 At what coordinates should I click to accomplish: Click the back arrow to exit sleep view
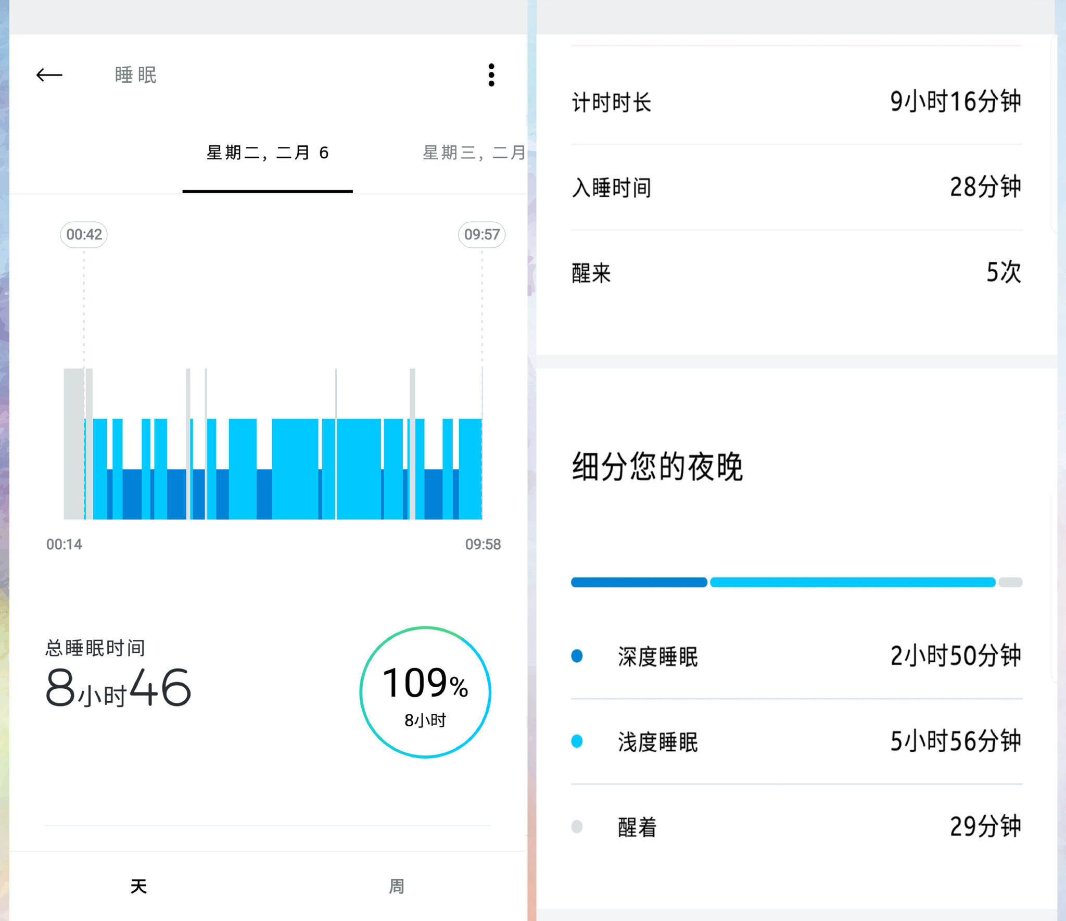pyautogui.click(x=49, y=75)
